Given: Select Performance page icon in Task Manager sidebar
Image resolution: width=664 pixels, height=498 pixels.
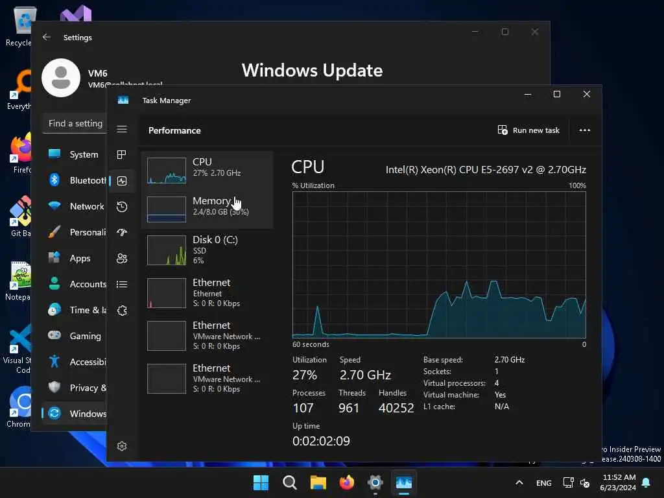Looking at the screenshot, I should tap(122, 182).
